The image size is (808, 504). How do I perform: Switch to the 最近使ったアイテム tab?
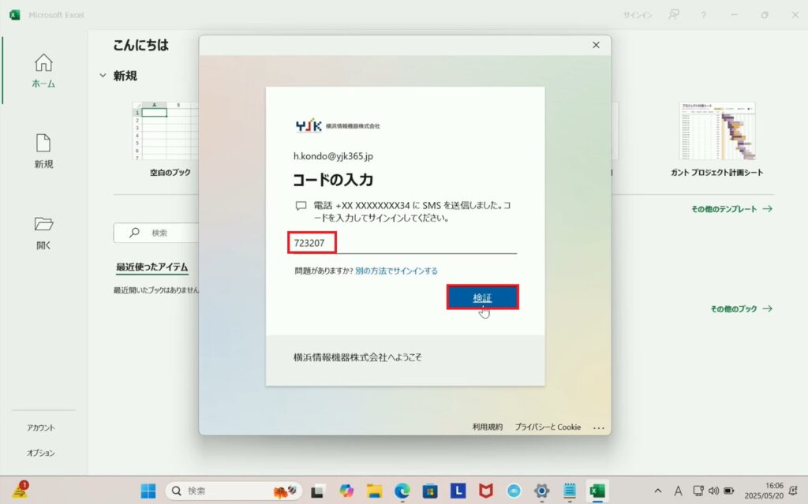(x=151, y=267)
